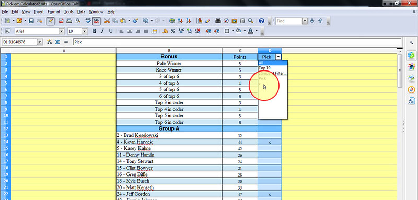Show Draw Functions
This screenshot has width=418, height=200.
click(207, 21)
